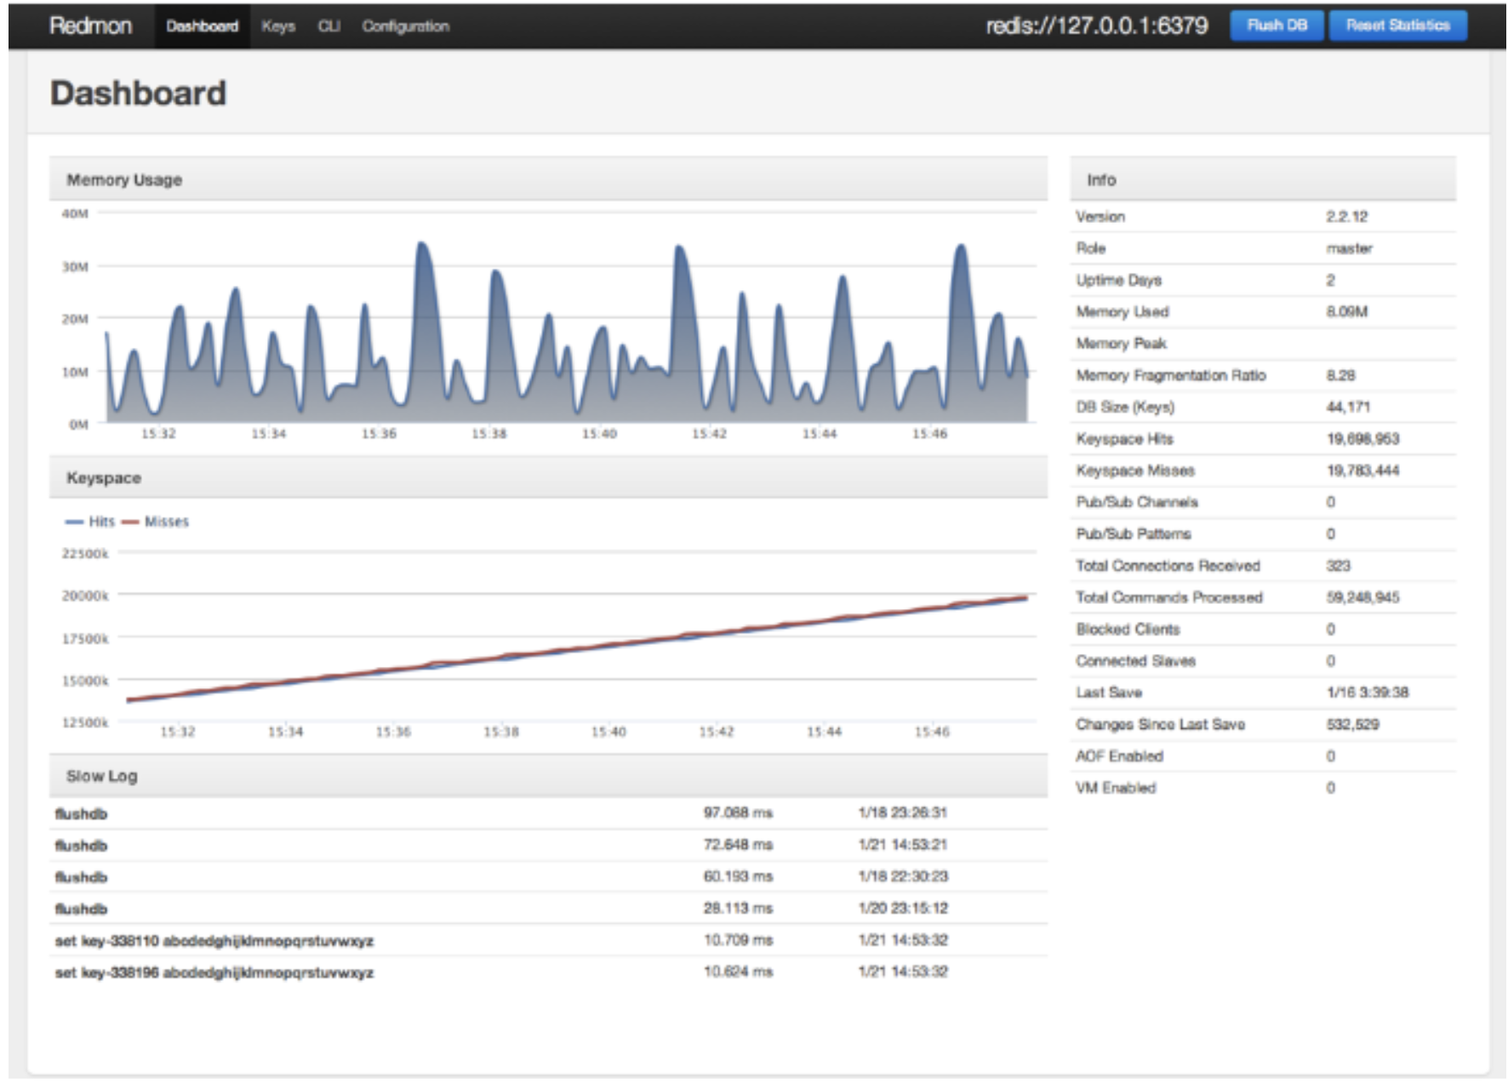
Task: Click the VM Enabled label
Action: 1116,788
